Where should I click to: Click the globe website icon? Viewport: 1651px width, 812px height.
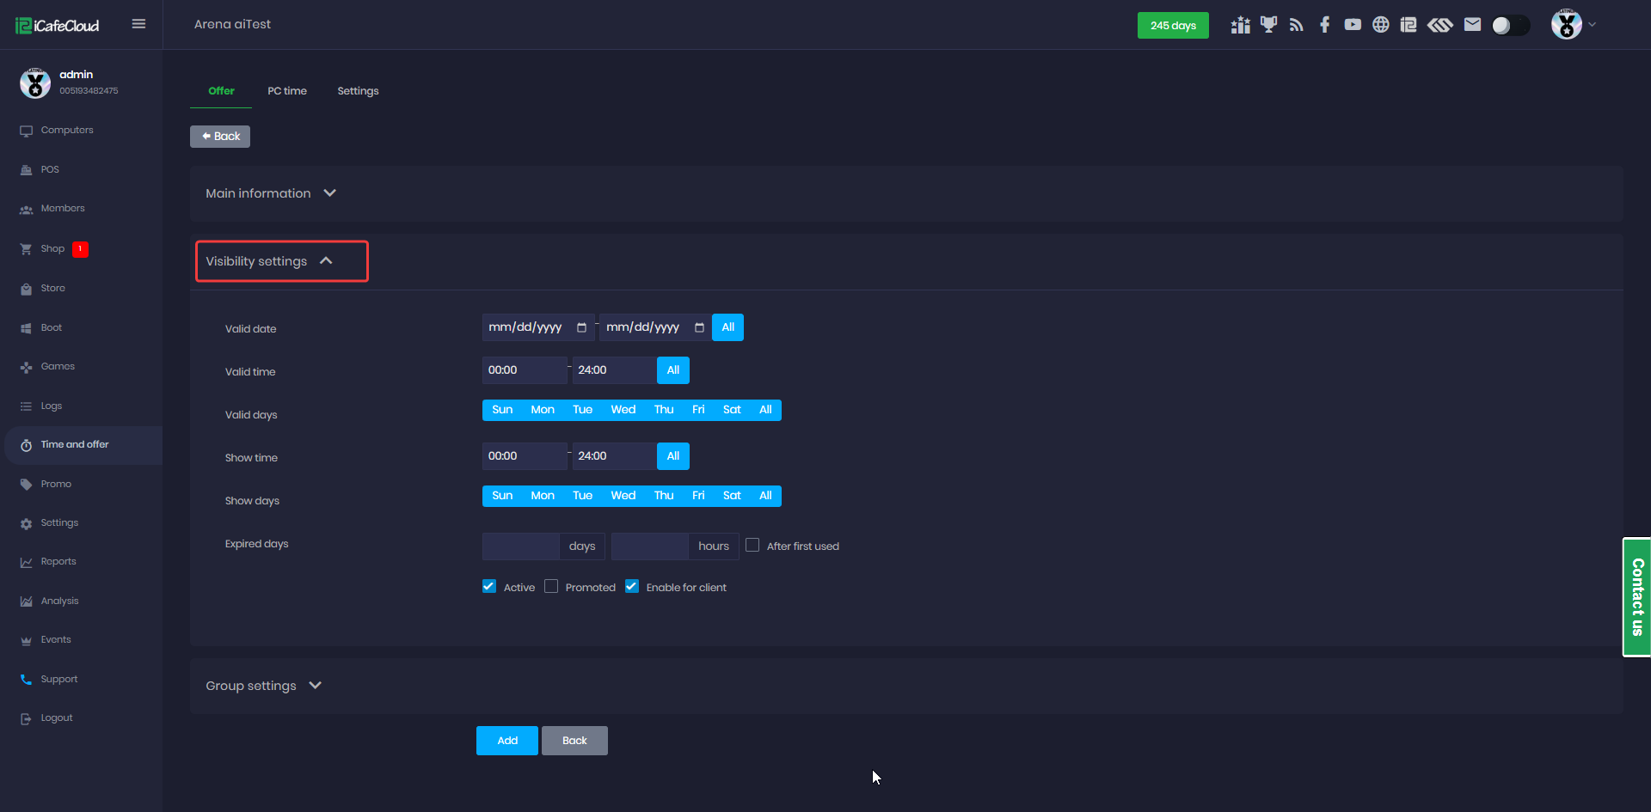1380,25
